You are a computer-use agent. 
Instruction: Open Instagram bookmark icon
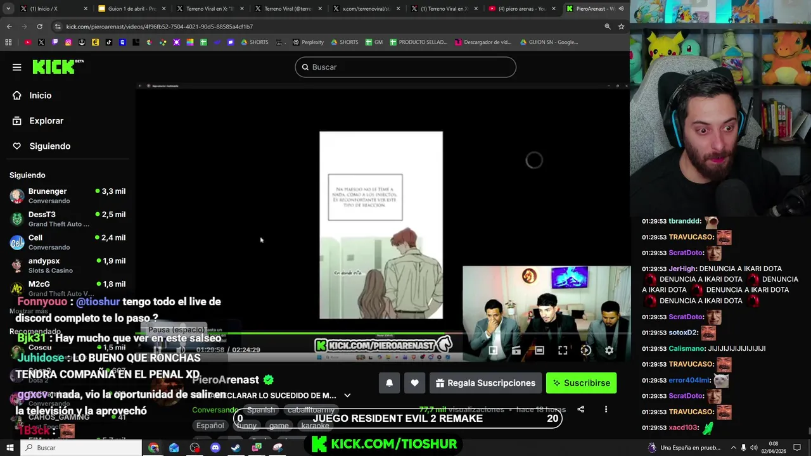pyautogui.click(x=68, y=42)
